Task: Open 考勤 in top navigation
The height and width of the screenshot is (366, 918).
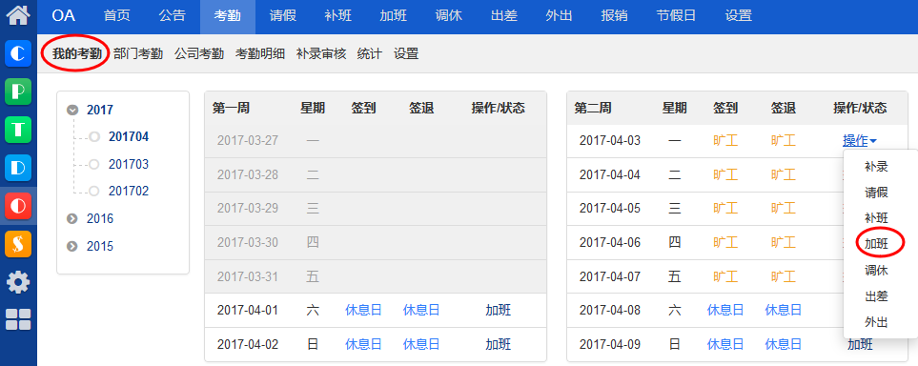Action: pos(227,16)
